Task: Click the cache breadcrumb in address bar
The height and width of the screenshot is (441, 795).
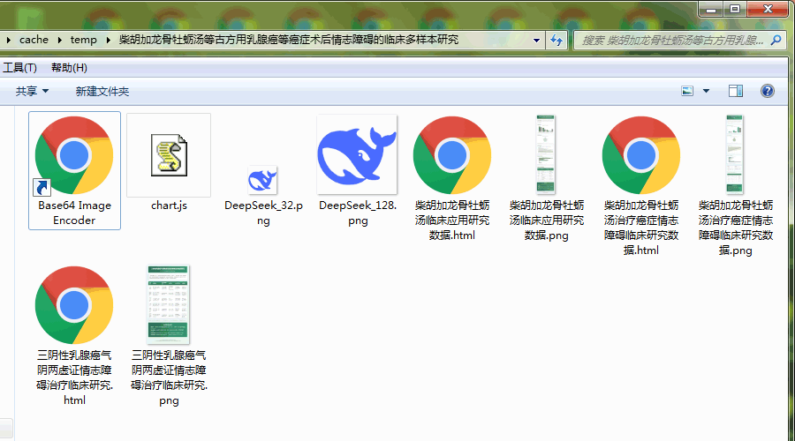Action: click(34, 40)
